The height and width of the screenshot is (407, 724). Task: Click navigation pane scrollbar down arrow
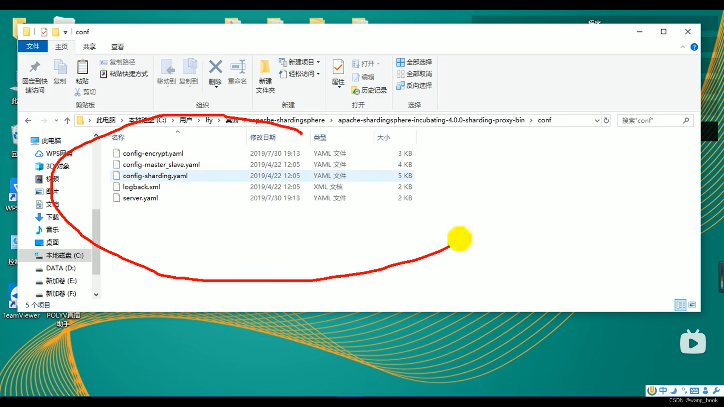pos(96,295)
